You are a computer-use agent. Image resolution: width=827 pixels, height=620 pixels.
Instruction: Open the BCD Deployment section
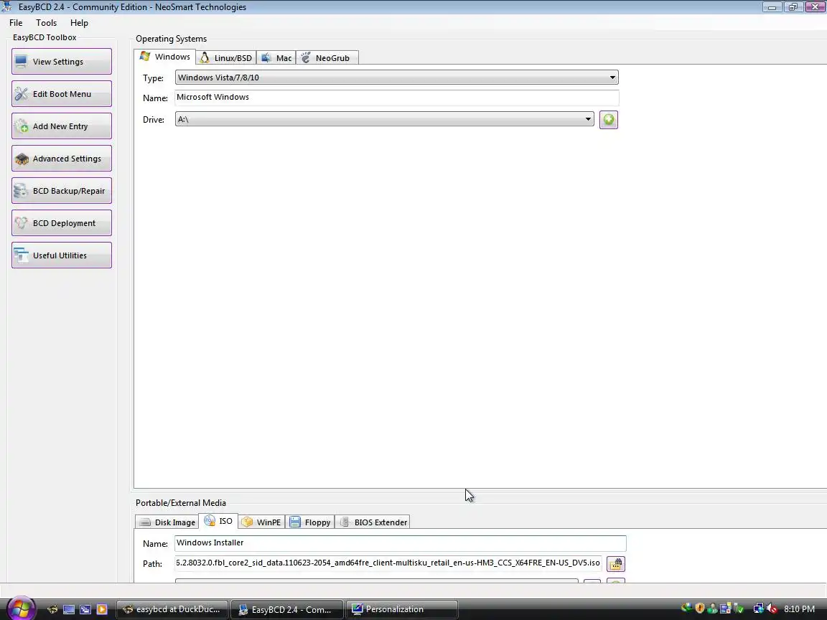coord(62,223)
